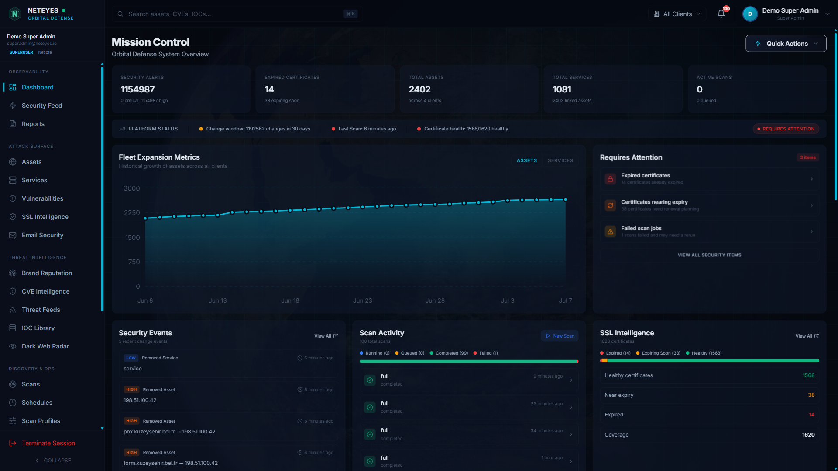
Task: Click the Email Security envelope icon
Action: coord(13,235)
